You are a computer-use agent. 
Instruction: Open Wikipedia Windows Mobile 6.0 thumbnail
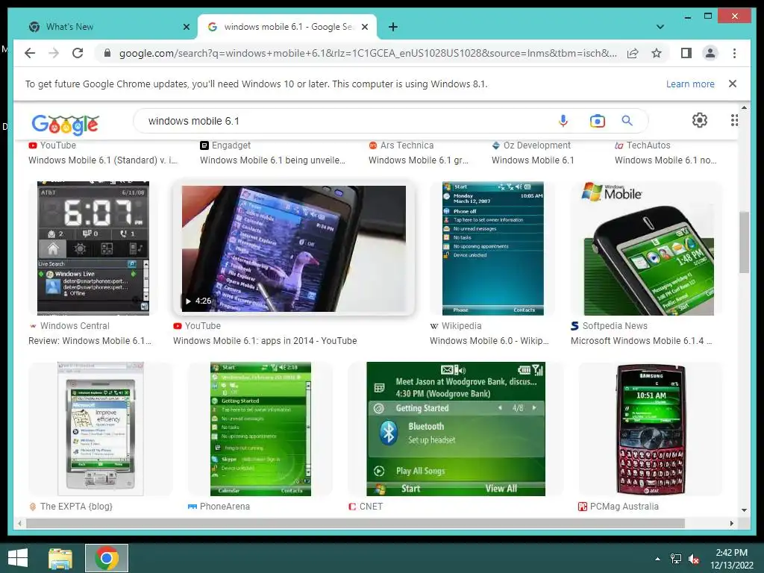pyautogui.click(x=492, y=248)
